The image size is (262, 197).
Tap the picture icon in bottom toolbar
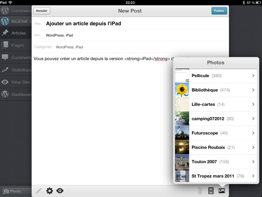pyautogui.click(x=222, y=191)
